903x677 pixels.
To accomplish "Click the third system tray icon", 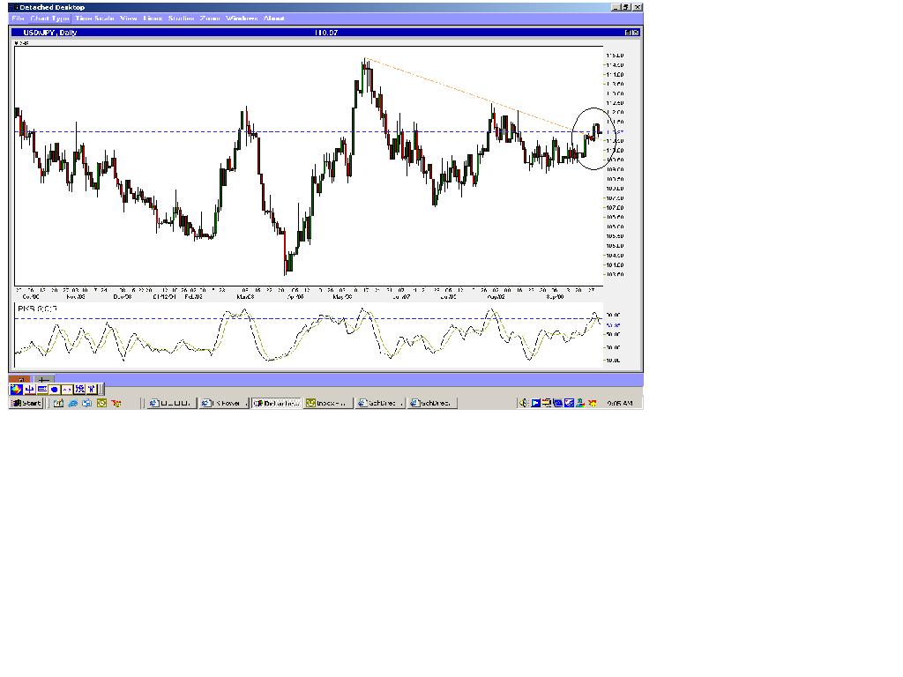I will [x=547, y=403].
